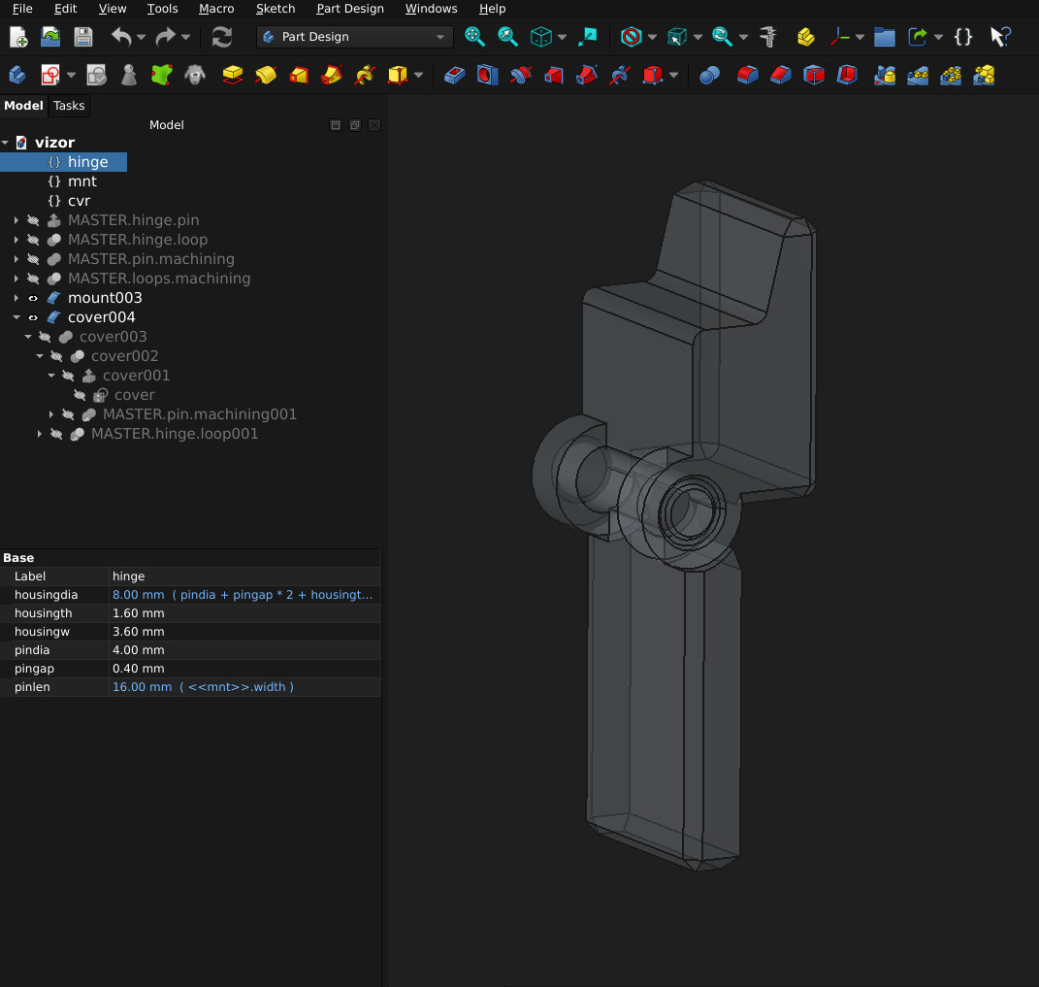The image size is (1039, 987).
Task: Open the redo history dropdown arrow
Action: [185, 37]
